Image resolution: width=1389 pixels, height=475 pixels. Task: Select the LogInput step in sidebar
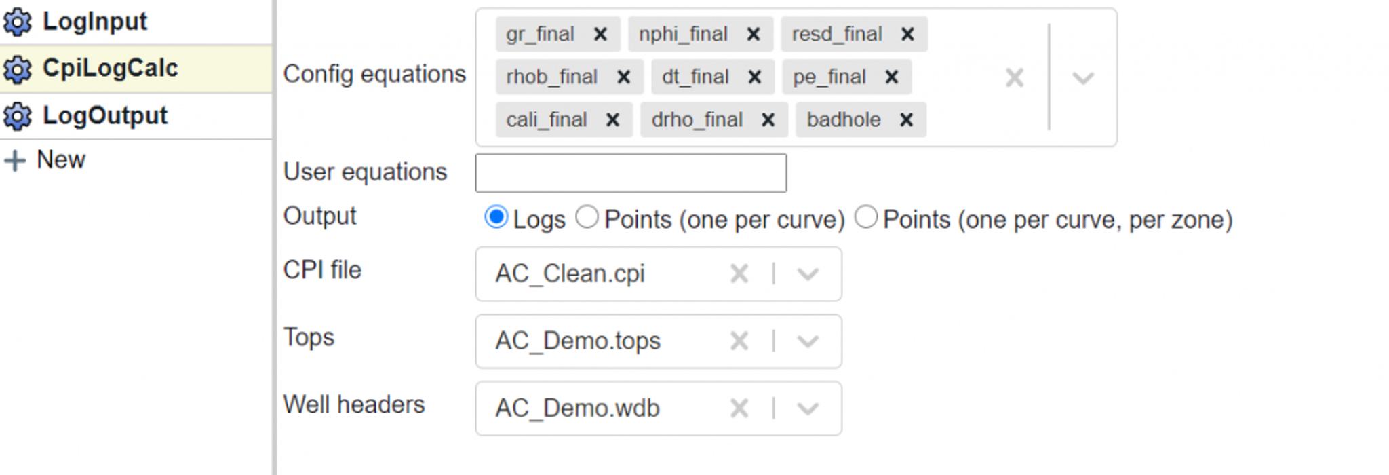point(95,22)
